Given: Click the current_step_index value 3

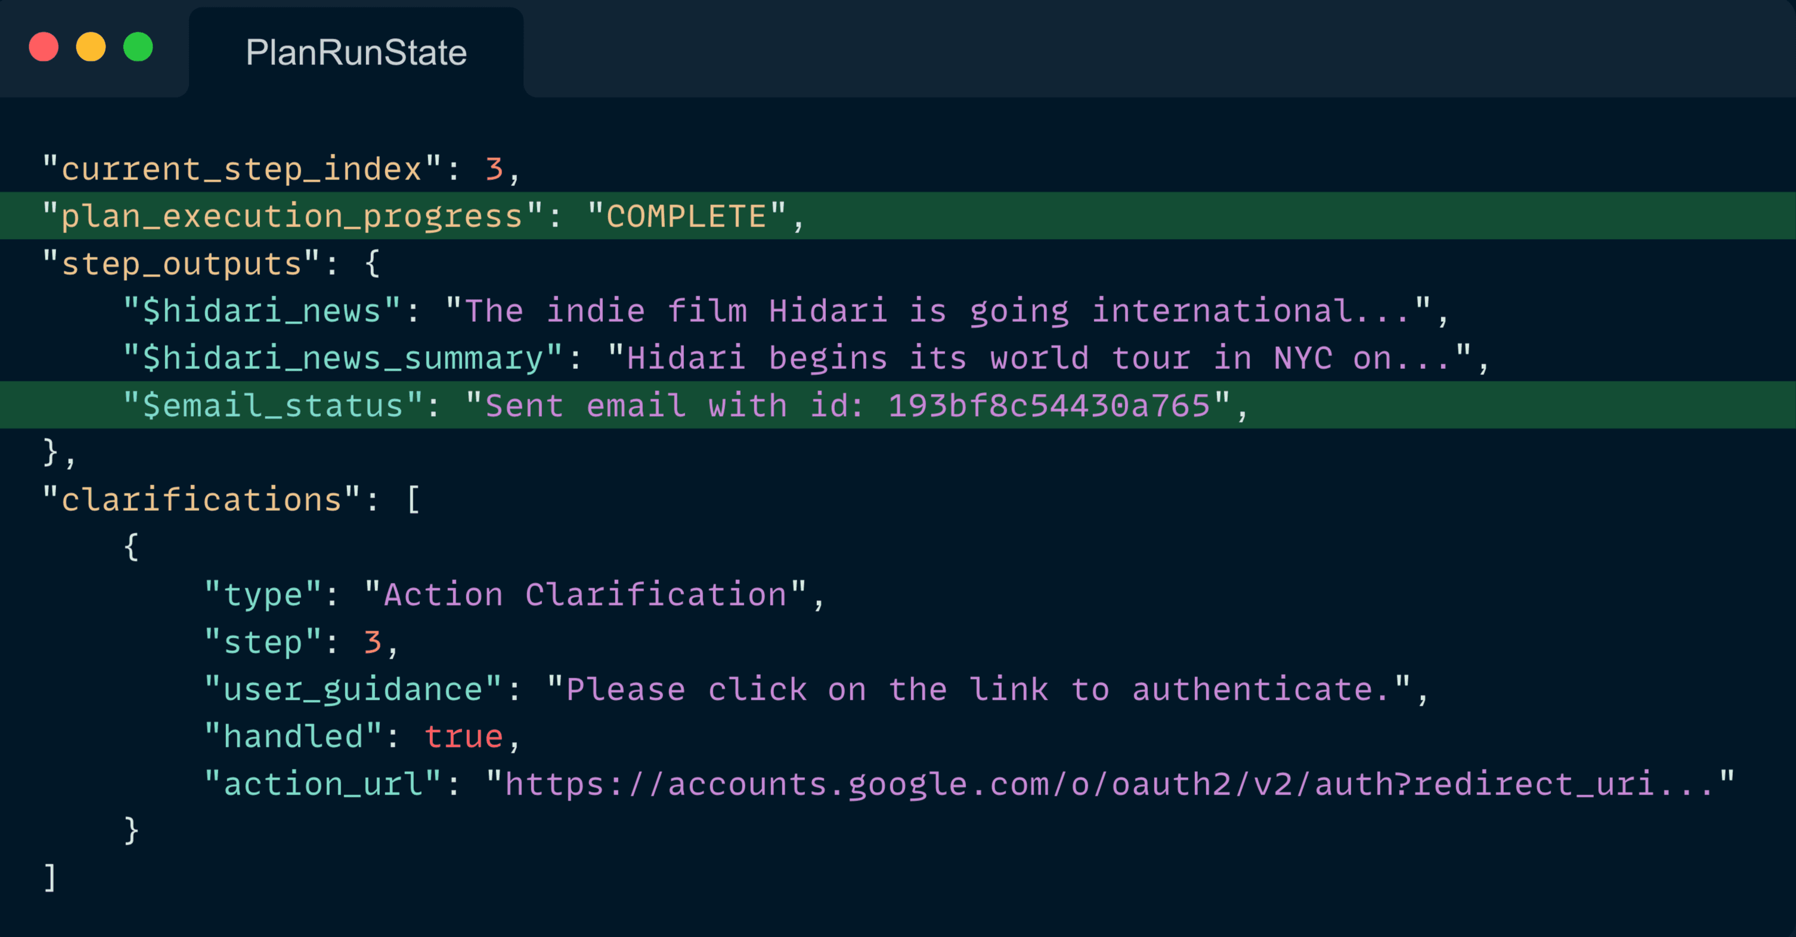Looking at the screenshot, I should point(494,169).
